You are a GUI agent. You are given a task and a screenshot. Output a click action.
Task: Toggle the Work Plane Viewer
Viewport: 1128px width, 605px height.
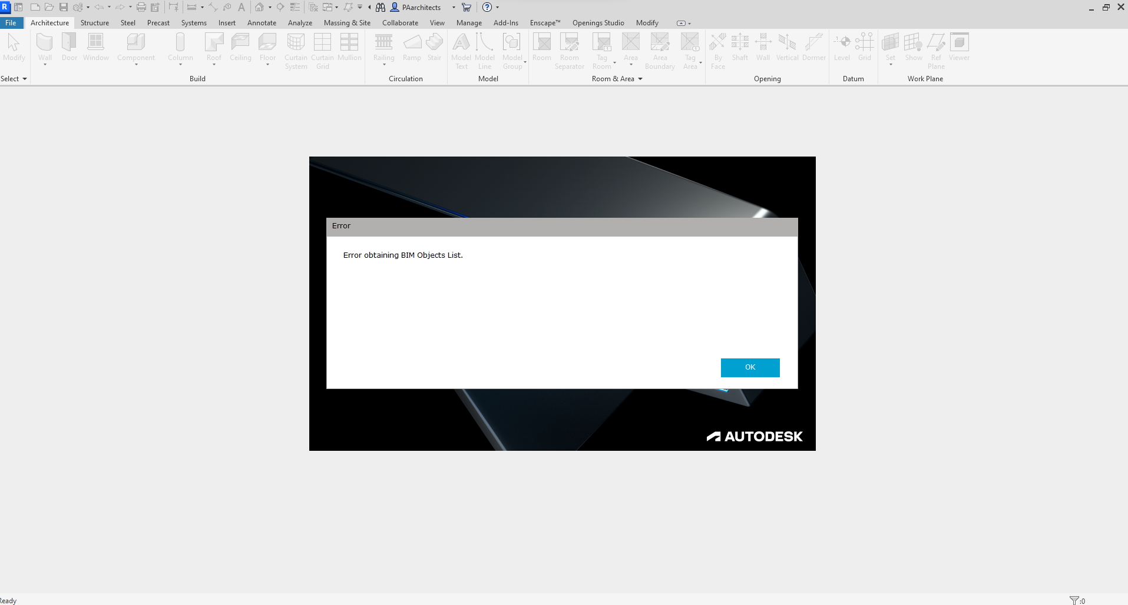tap(959, 47)
